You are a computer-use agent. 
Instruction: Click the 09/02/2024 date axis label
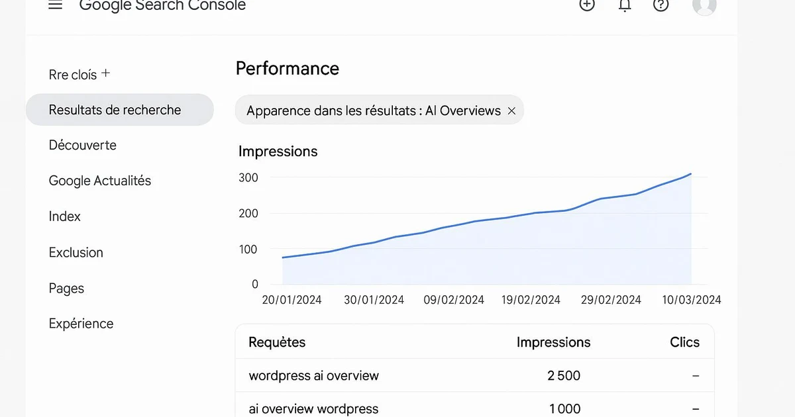[454, 300]
